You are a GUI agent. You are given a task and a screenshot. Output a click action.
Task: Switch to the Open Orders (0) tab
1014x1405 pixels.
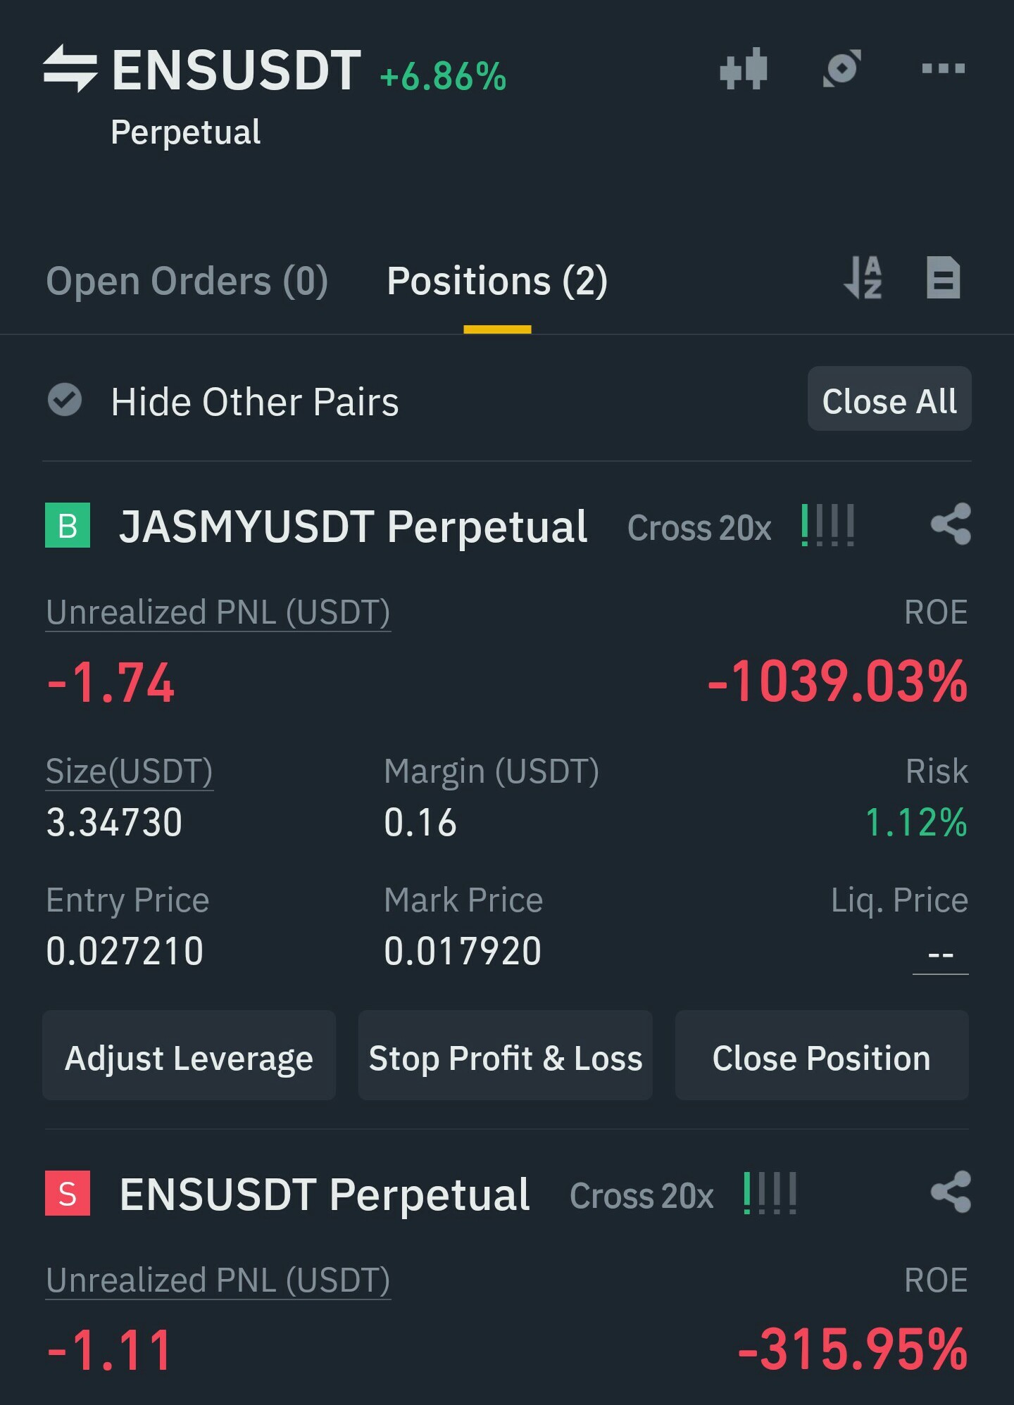tap(187, 282)
